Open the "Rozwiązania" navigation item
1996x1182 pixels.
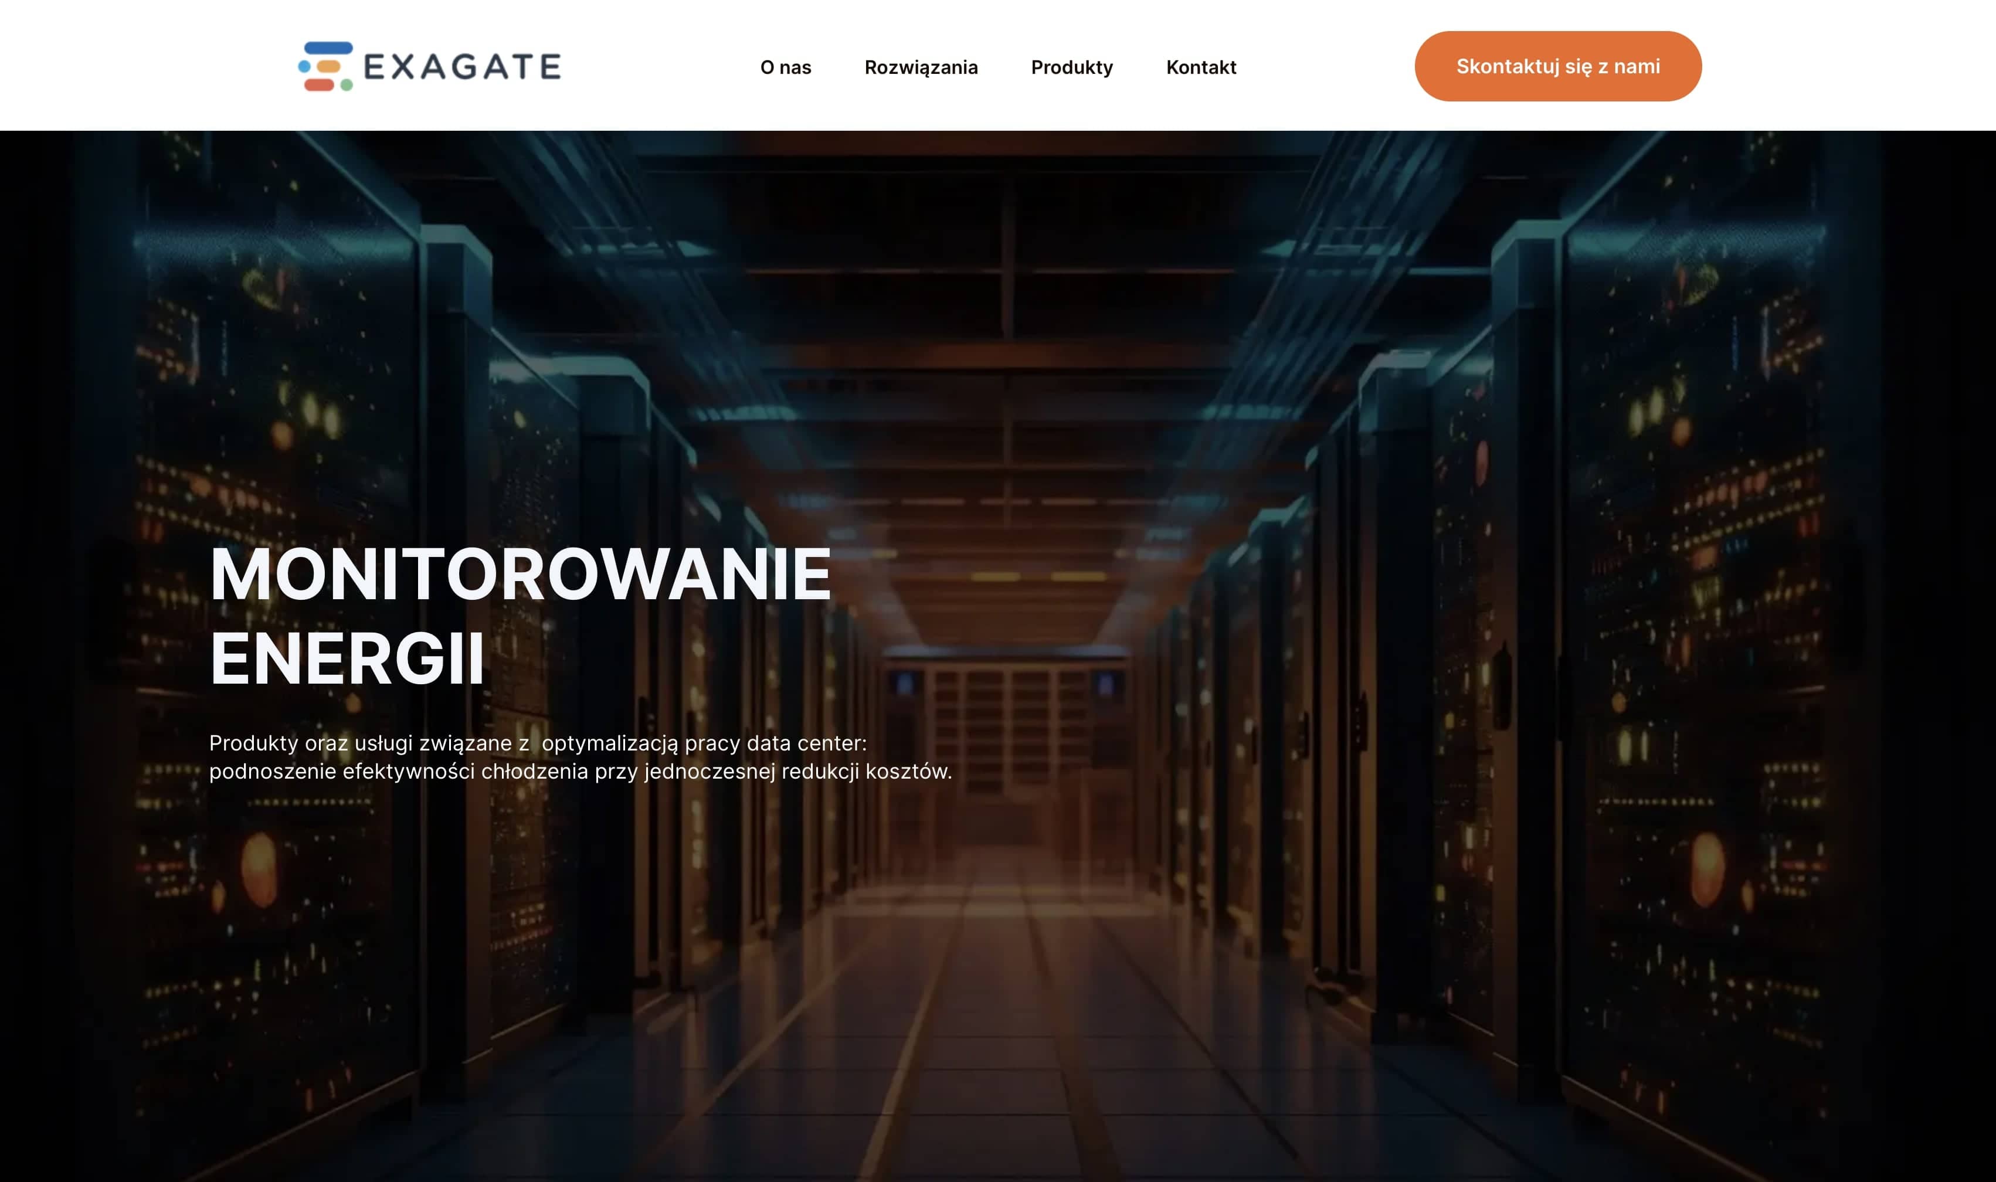coord(922,67)
